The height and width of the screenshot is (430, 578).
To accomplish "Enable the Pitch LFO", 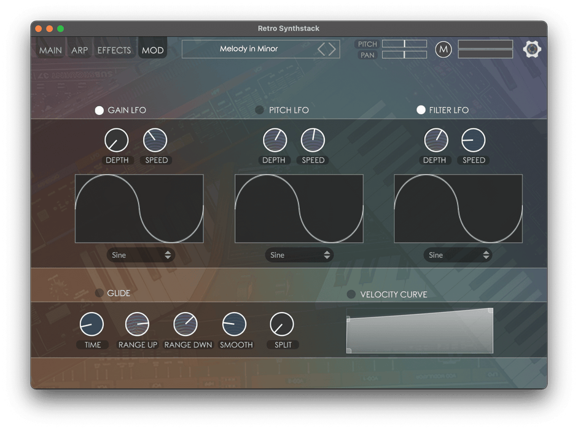I will [x=260, y=110].
